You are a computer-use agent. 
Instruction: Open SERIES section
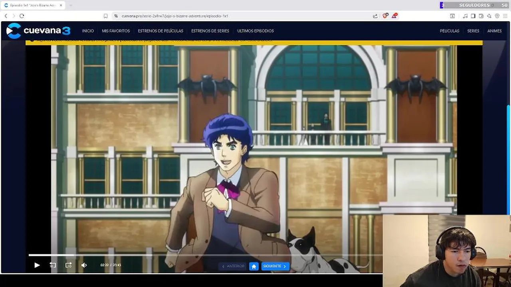pos(473,31)
